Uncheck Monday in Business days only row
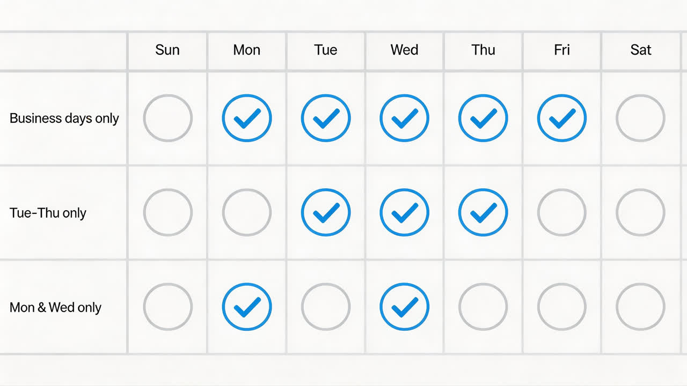The width and height of the screenshot is (687, 386). pyautogui.click(x=247, y=118)
